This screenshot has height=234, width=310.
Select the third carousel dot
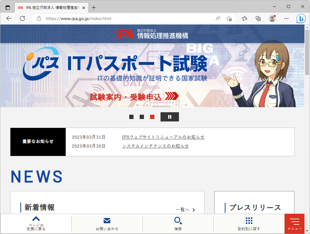coord(152,117)
